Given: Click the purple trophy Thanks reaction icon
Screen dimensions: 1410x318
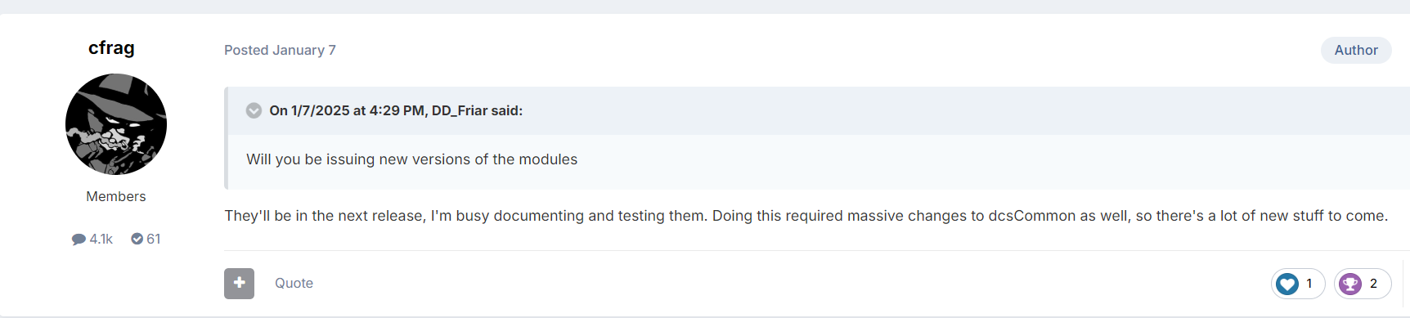Looking at the screenshot, I should click(1350, 284).
